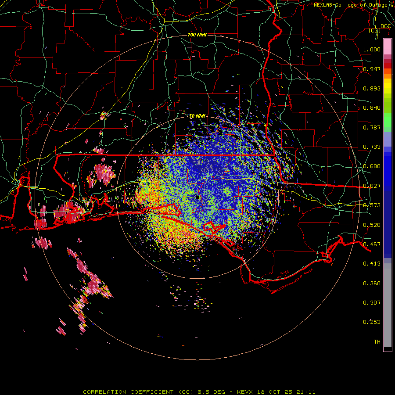Click the Correlation Coefficient KEVX caption text
395x395 pixels.
tap(199, 392)
